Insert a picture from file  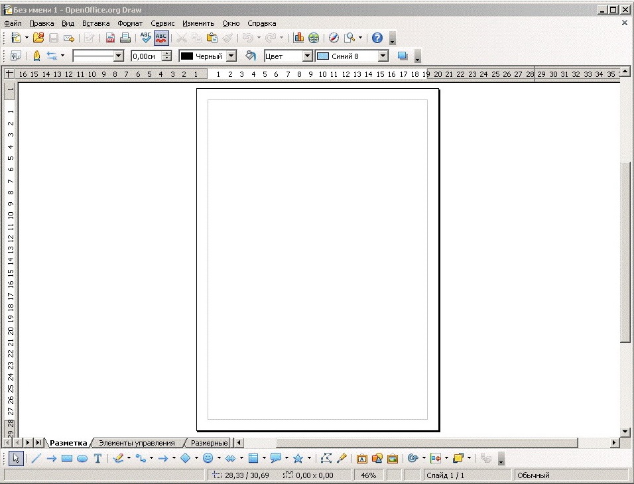point(377,458)
